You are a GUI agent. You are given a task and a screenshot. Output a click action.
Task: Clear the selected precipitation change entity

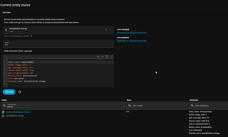106,30
